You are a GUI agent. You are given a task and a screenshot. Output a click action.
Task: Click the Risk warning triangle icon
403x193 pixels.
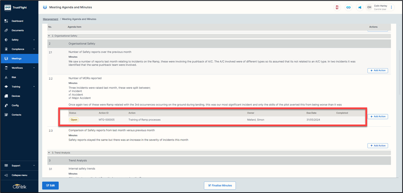coord(6,77)
